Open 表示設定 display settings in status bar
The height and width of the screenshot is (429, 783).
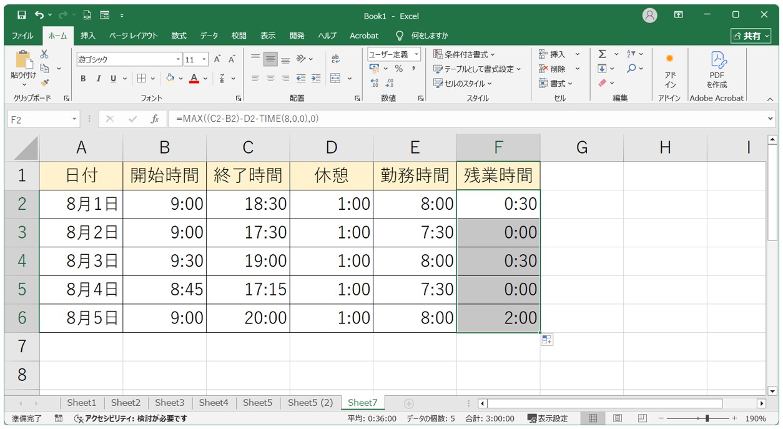click(x=548, y=418)
